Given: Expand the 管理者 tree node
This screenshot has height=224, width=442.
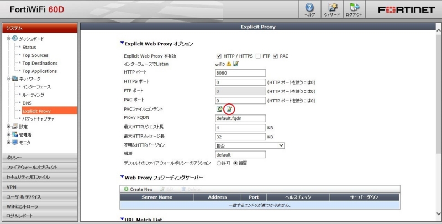Looking at the screenshot, I should 8,134.
